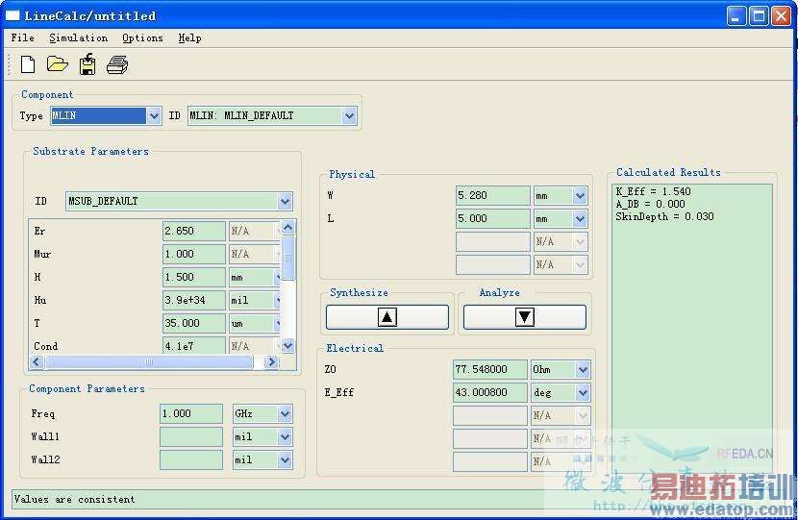Expand the MSUB_DEFAULT substrate ID dropdown
Image resolution: width=798 pixels, height=520 pixels.
tap(285, 202)
